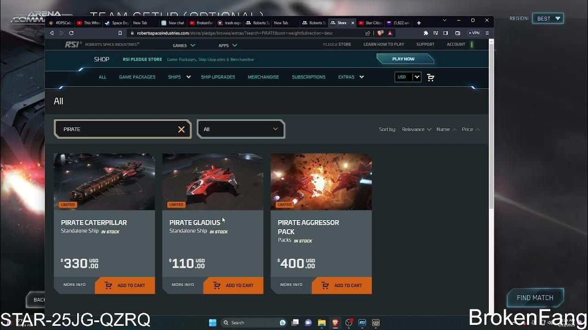The image size is (588, 330).
Task: Click the browser forward arrow
Action: pyautogui.click(x=61, y=33)
